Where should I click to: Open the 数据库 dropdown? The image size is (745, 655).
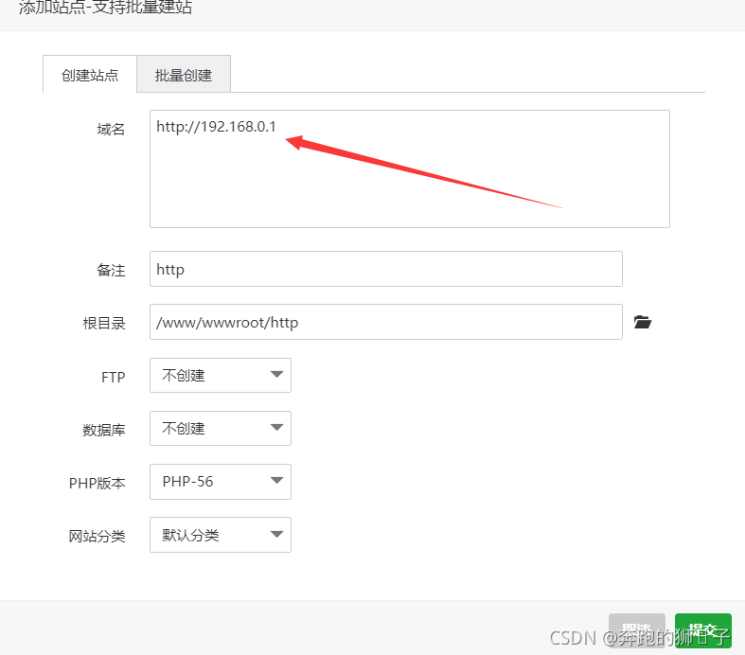tap(221, 429)
